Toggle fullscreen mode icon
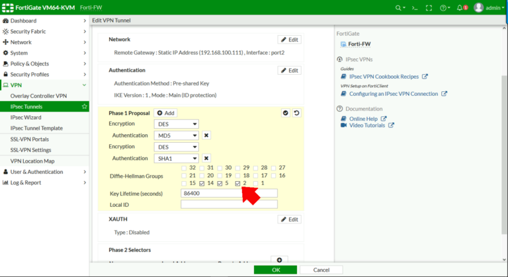The height and width of the screenshot is (277, 508). [x=429, y=8]
